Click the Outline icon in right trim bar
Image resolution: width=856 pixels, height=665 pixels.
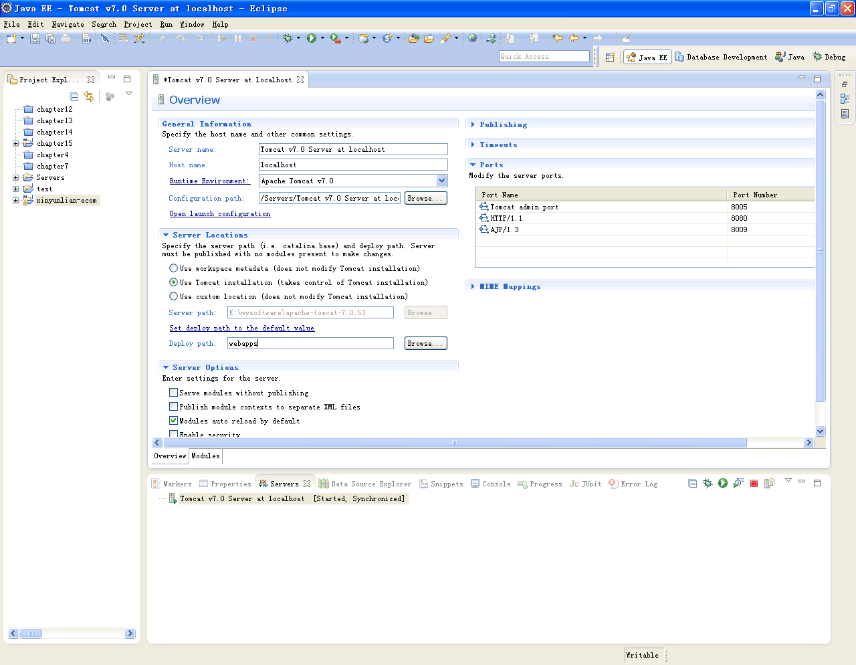click(x=845, y=99)
